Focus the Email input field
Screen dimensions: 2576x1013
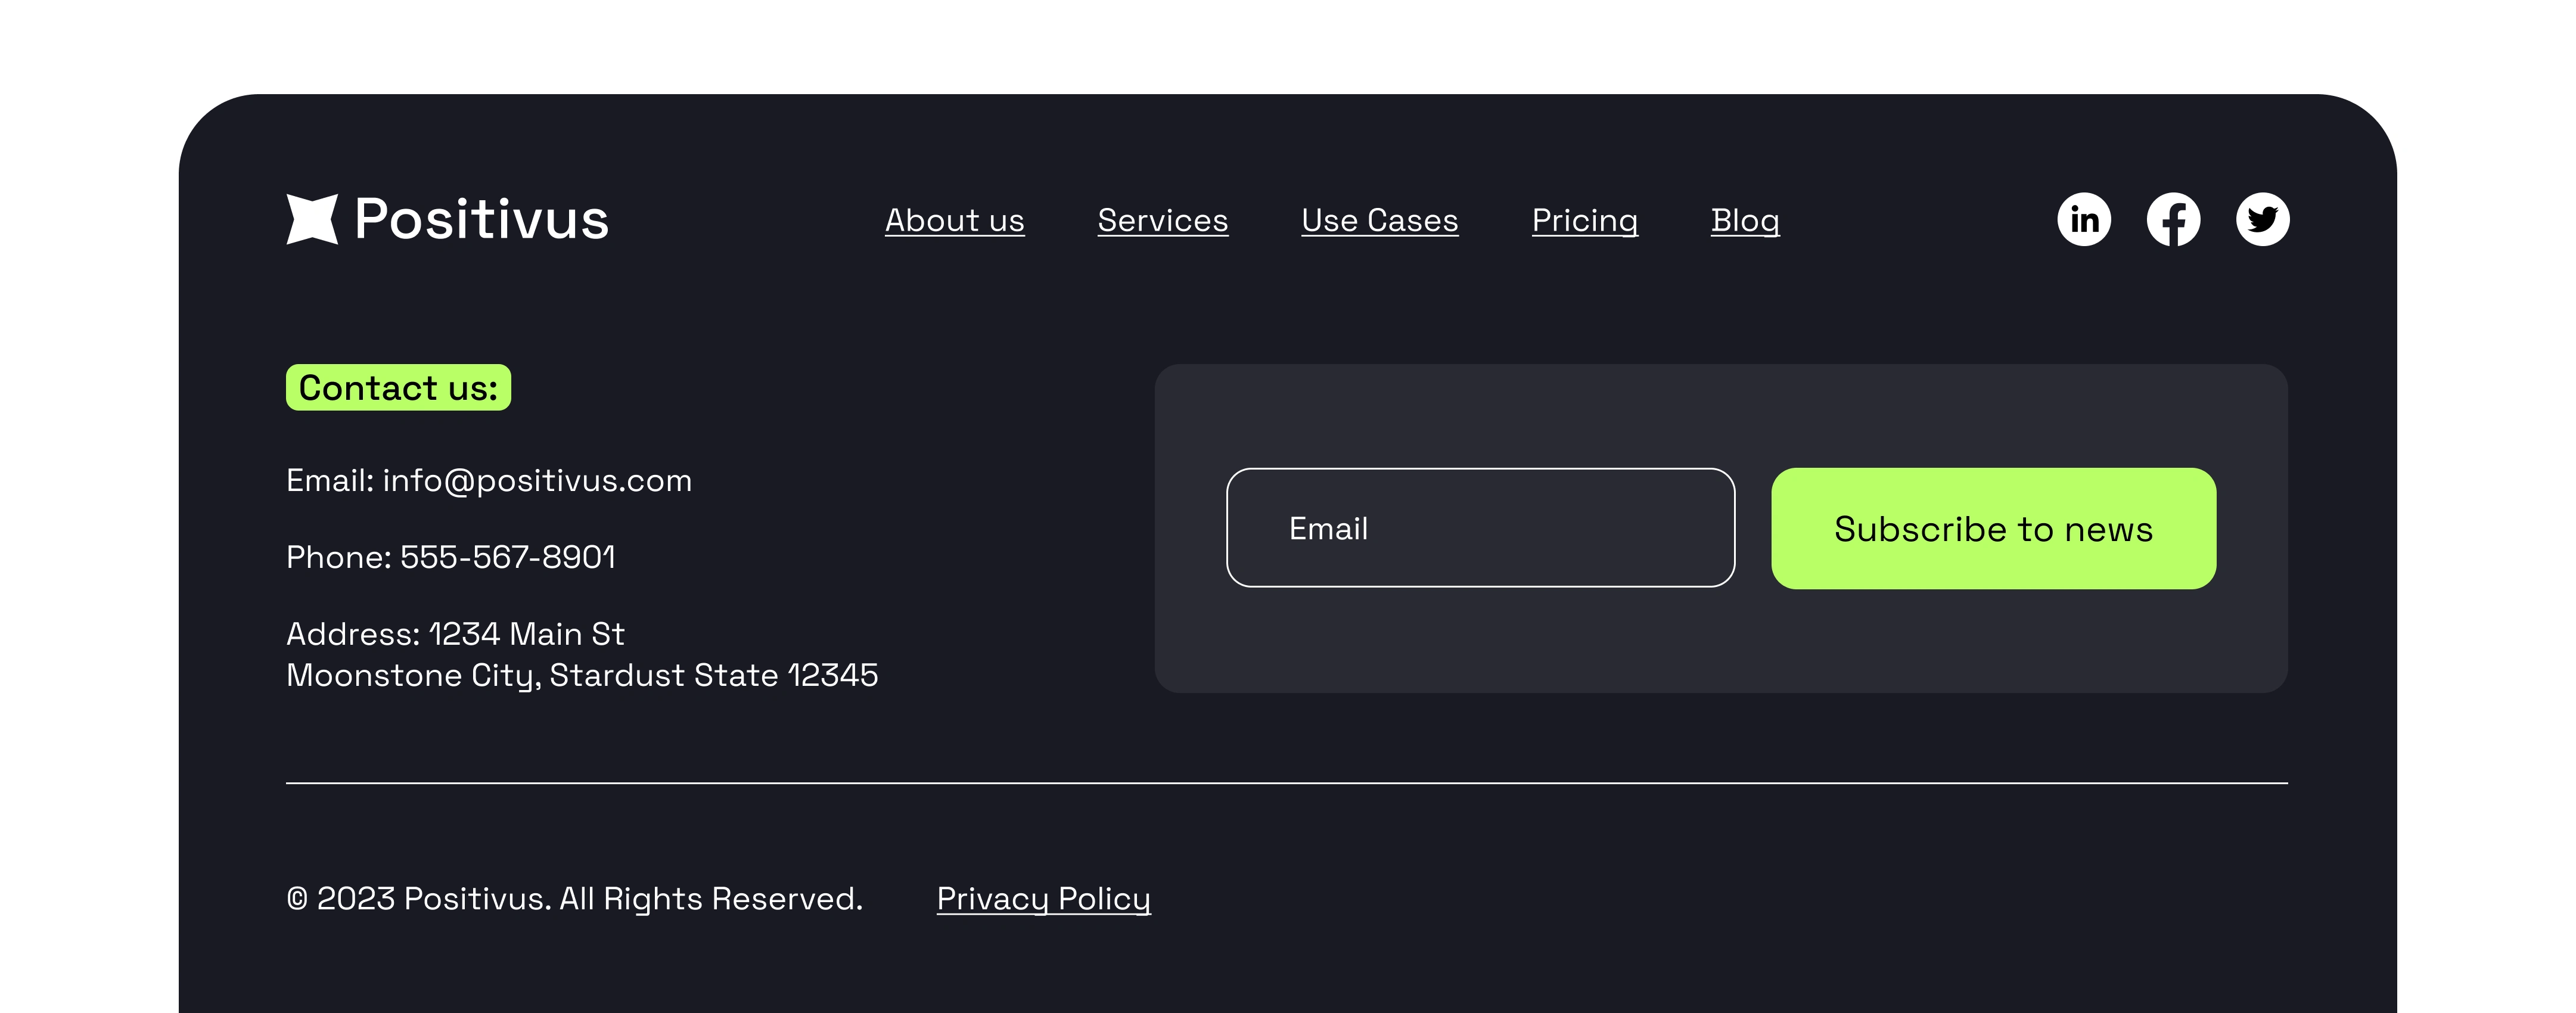[x=1481, y=528]
